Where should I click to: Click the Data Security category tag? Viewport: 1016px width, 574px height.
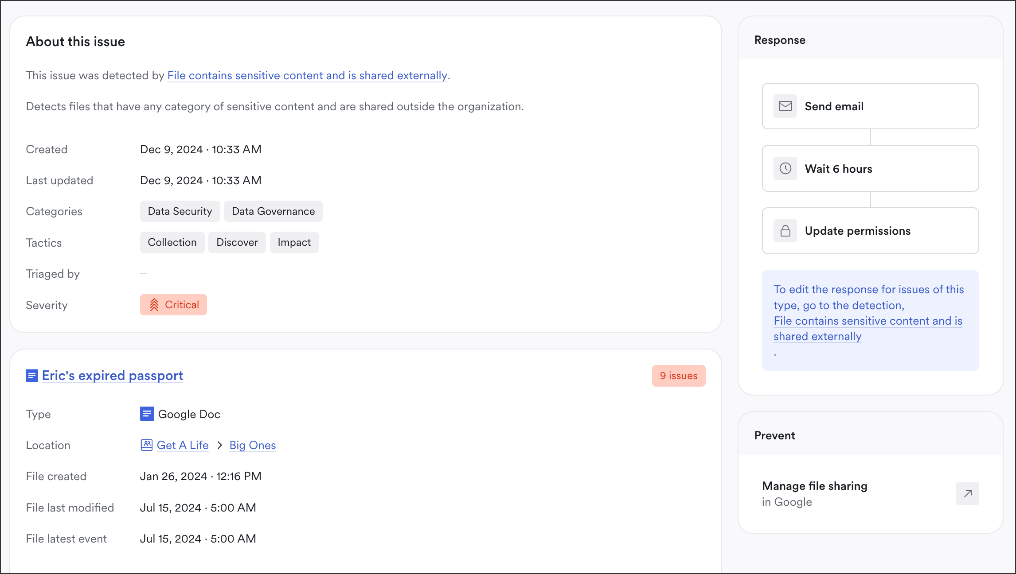pos(180,211)
